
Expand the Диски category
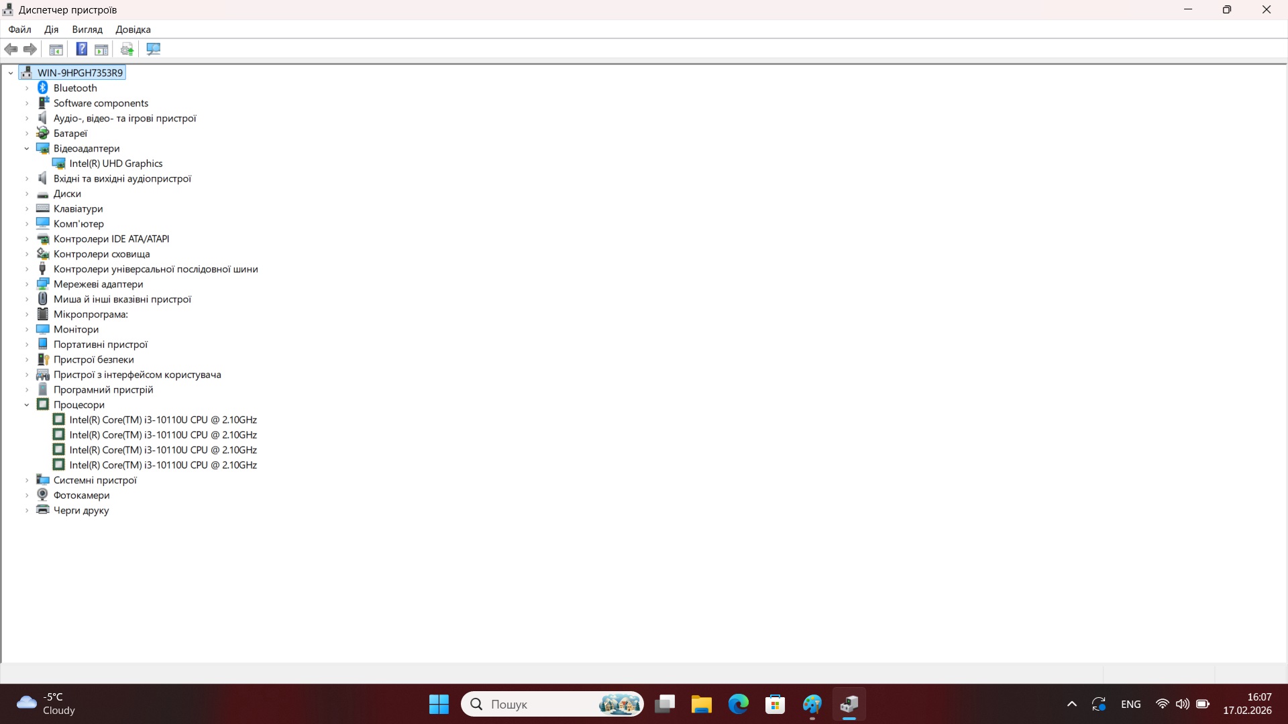27,194
